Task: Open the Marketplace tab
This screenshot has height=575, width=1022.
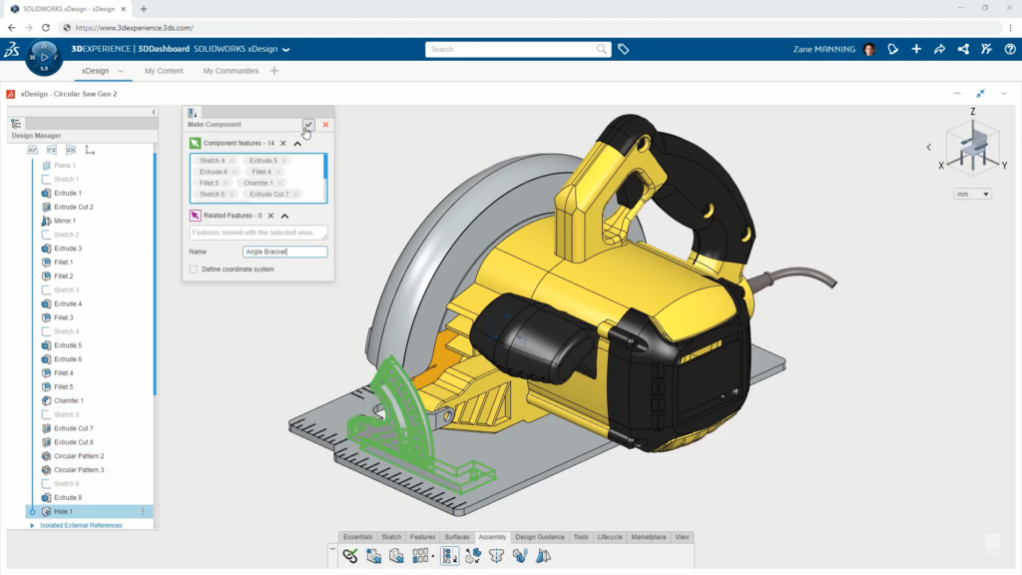Action: pyautogui.click(x=649, y=537)
